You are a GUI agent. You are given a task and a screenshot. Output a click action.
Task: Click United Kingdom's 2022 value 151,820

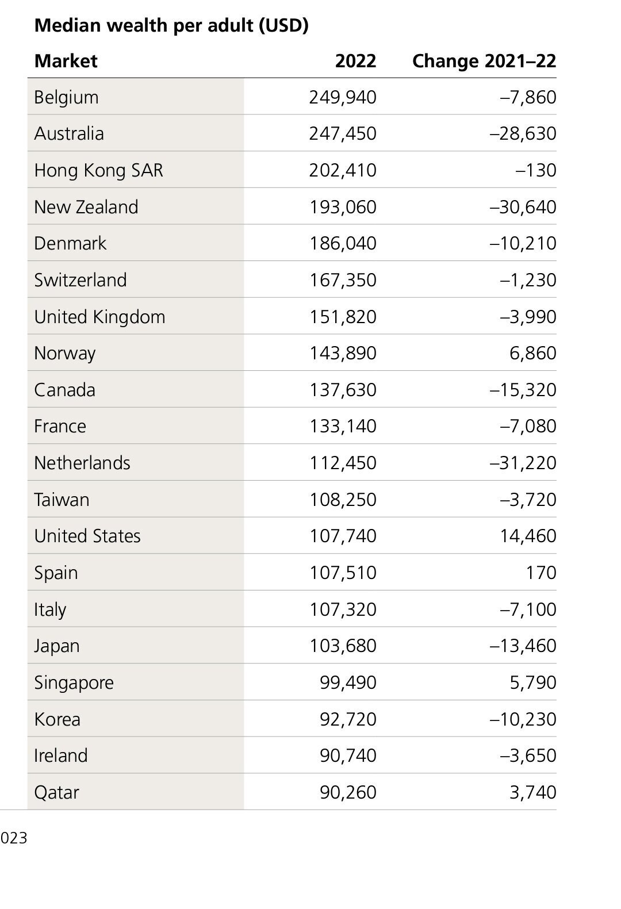click(x=343, y=317)
